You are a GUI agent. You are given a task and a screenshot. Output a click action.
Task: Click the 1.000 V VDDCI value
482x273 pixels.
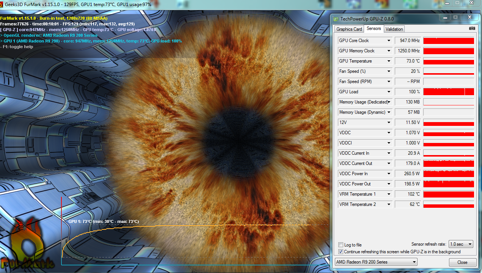(x=408, y=143)
